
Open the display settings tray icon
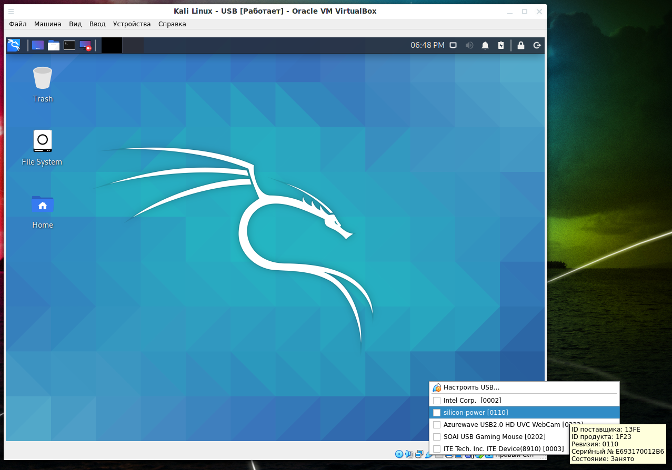[453, 45]
